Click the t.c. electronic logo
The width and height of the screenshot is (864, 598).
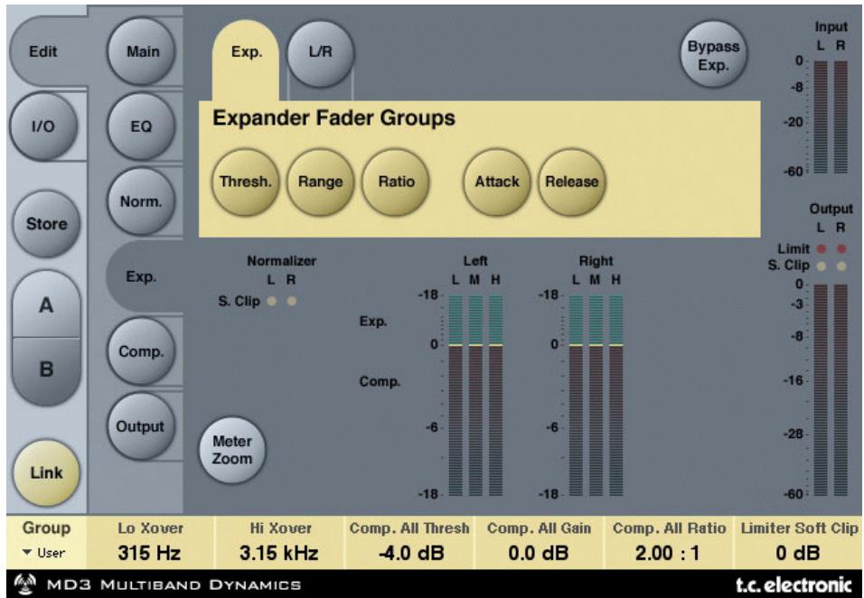pos(794,584)
